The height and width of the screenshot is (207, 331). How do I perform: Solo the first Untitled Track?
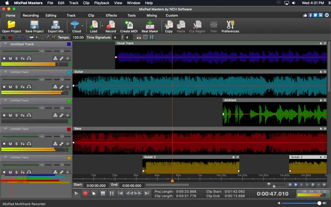(17, 59)
